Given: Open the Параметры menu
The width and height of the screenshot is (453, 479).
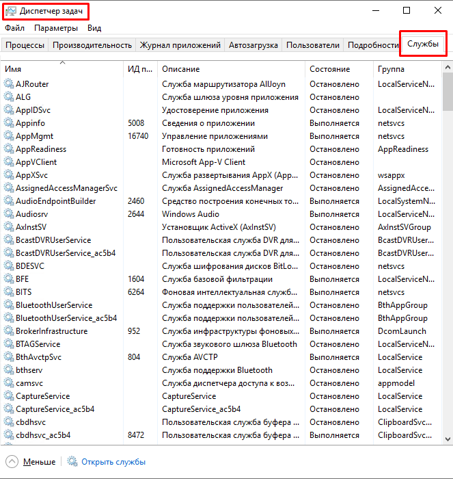Looking at the screenshot, I should point(56,28).
